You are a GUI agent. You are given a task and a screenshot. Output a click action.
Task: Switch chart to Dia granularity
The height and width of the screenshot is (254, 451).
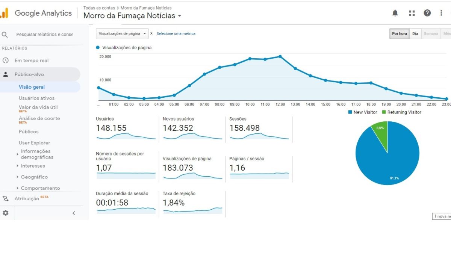[415, 33]
